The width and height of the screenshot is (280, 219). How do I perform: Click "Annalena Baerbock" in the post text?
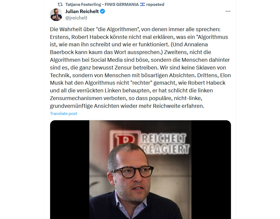[129, 48]
